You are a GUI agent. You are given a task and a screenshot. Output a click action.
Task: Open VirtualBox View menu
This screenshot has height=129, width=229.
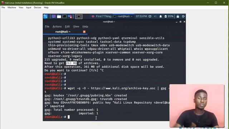pyautogui.click(x=21, y=8)
